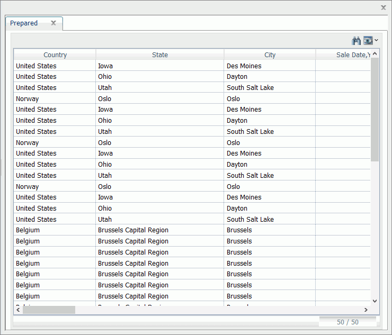Select the last Dayton cell

point(270,208)
